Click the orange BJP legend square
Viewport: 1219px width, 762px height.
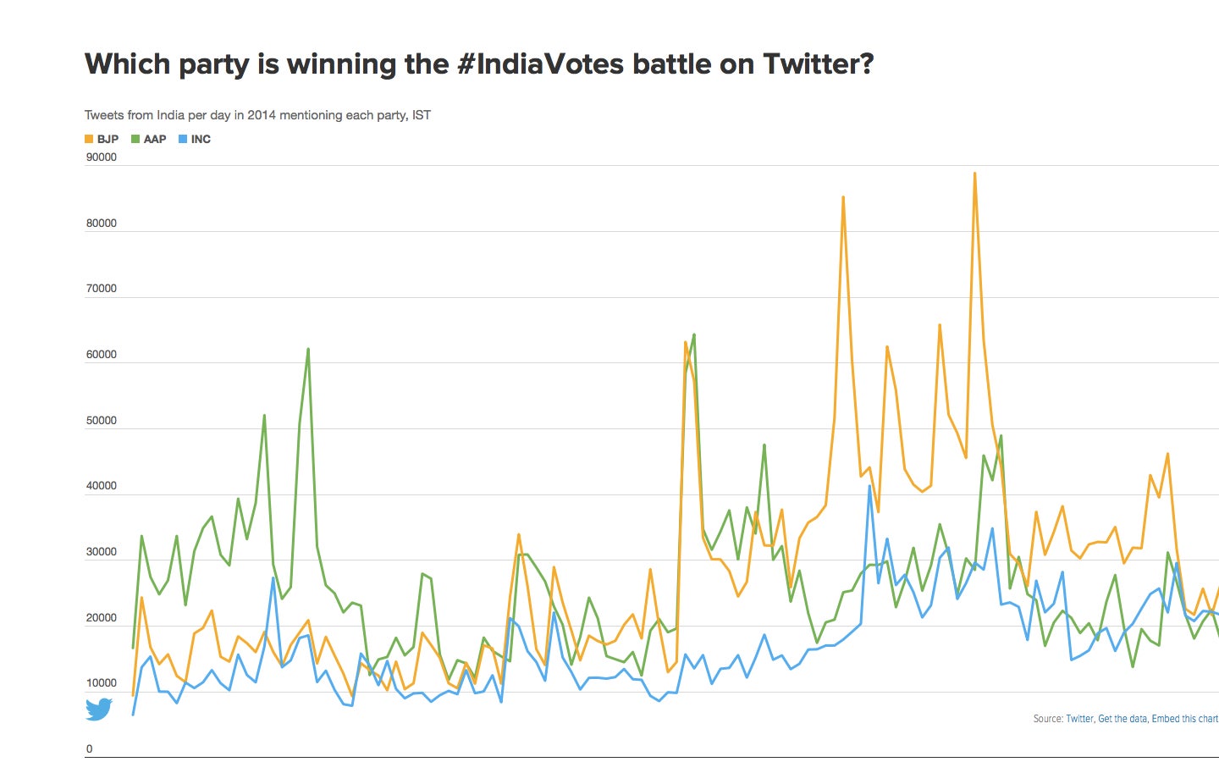89,139
